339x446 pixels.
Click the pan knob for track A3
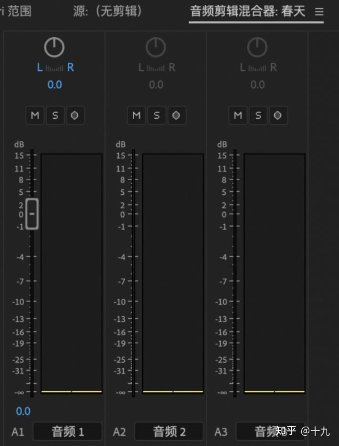(x=258, y=47)
